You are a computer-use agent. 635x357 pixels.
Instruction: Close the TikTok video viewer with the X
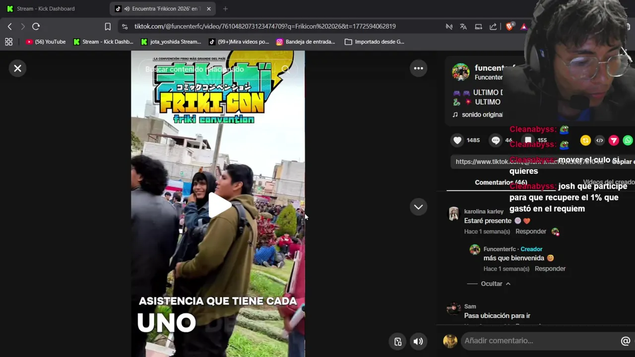point(18,68)
